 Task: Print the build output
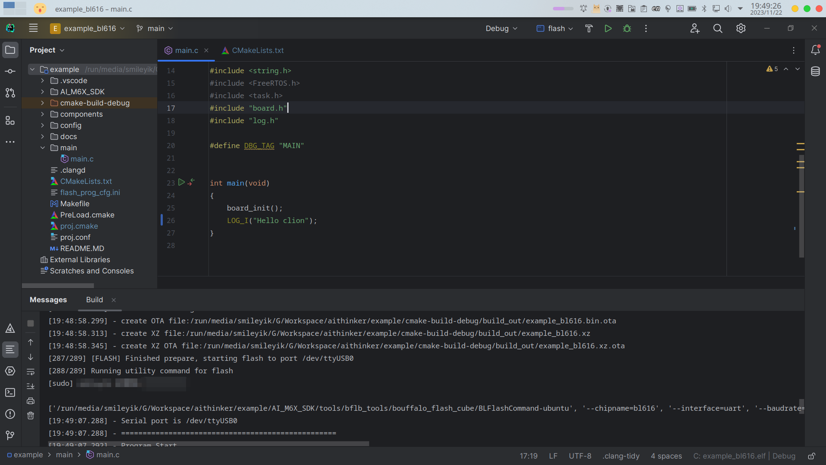pyautogui.click(x=31, y=401)
